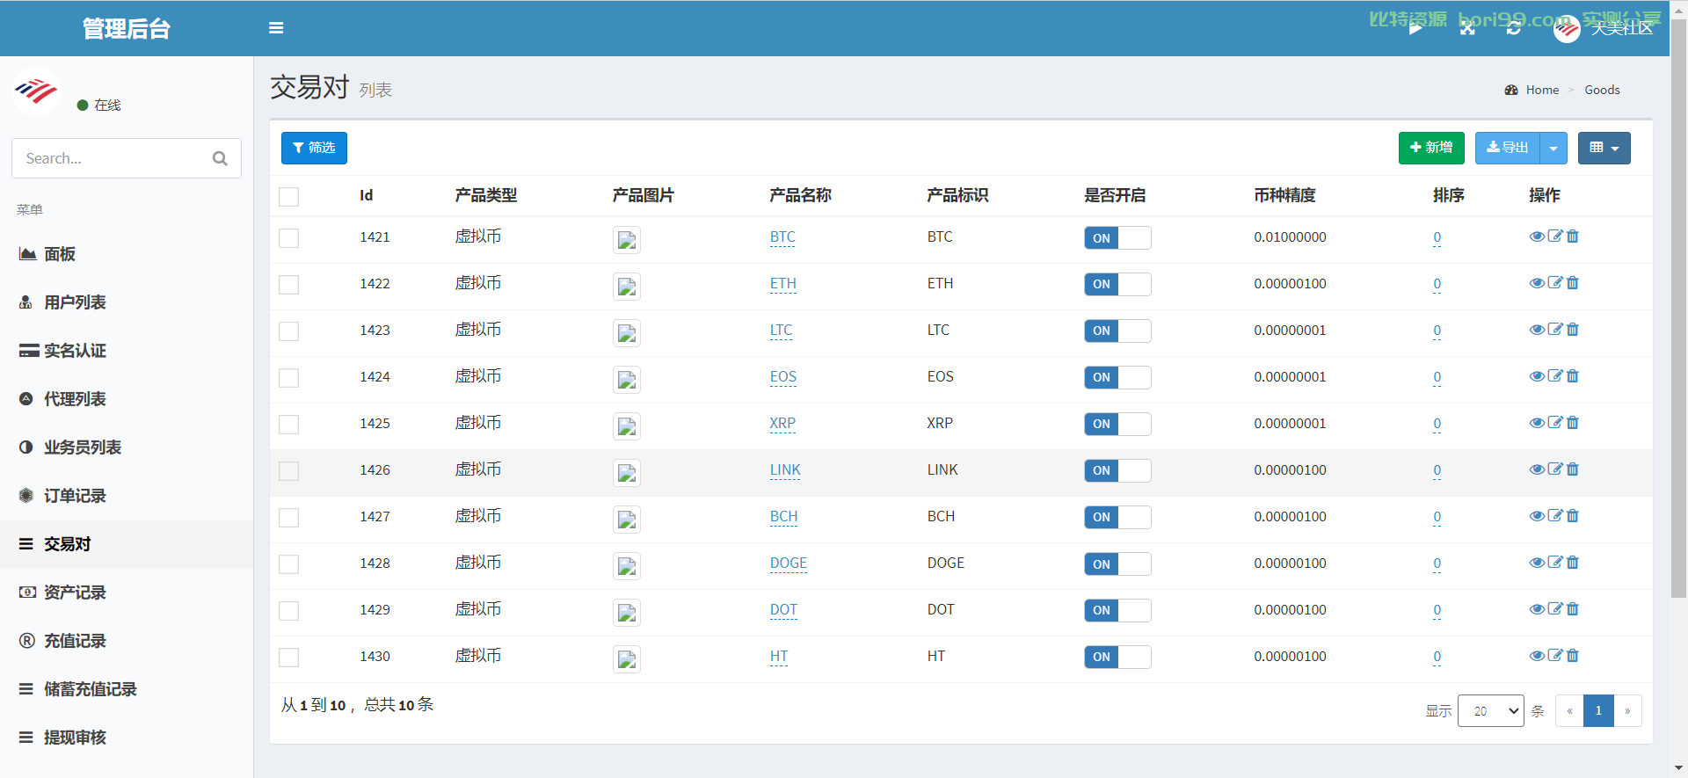This screenshot has height=778, width=1688.
Task: Go to 提现审核 sidebar item
Action: [x=75, y=738]
